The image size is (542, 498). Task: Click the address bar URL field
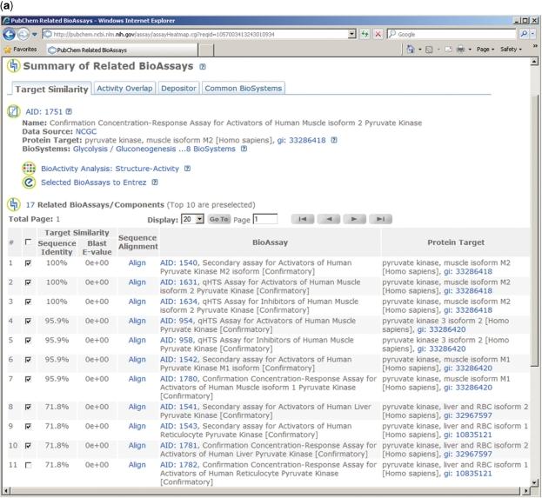(195, 34)
